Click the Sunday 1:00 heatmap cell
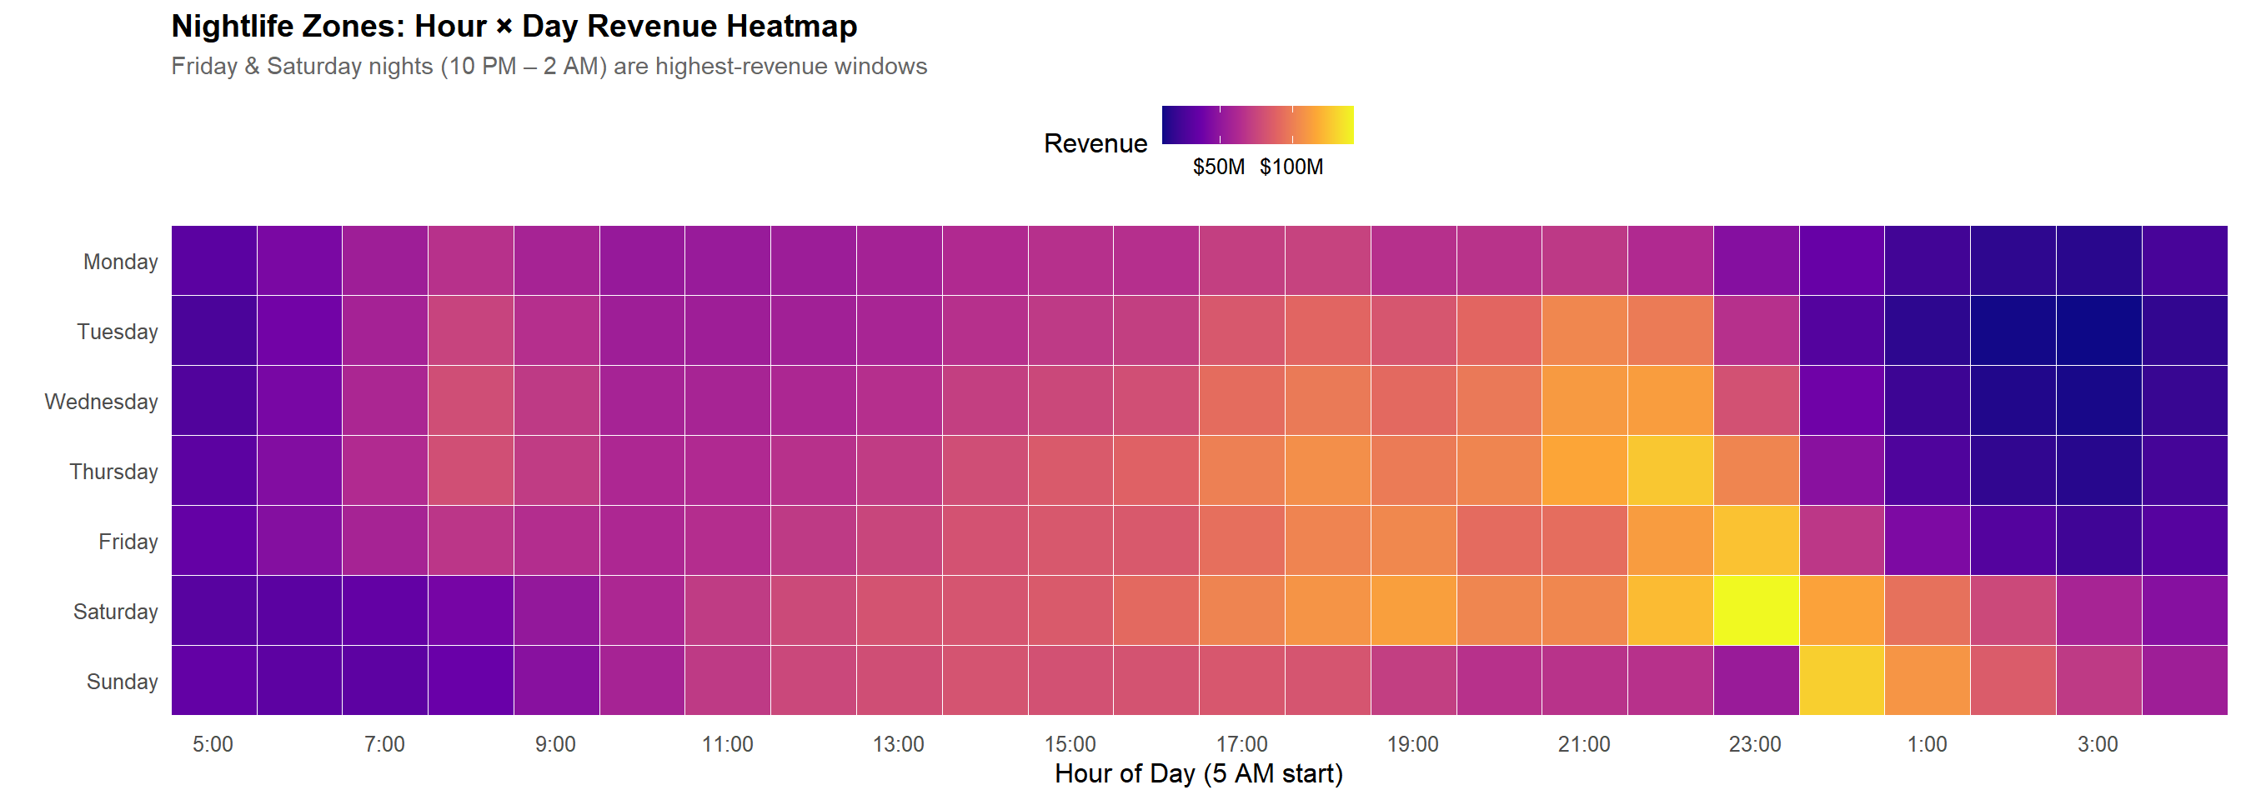 click(x=1927, y=681)
